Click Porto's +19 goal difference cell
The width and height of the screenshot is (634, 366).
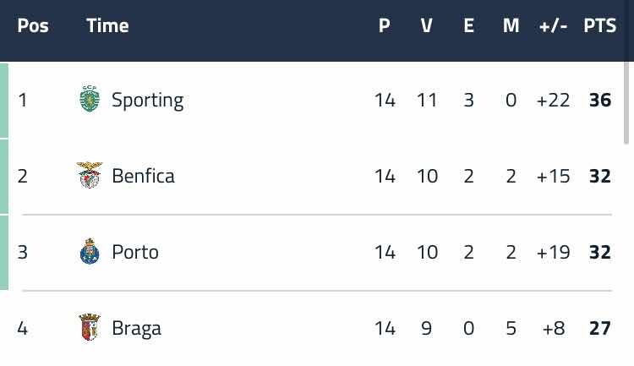pos(553,252)
